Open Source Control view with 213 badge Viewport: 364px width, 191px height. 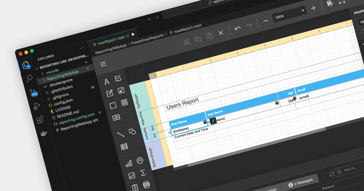click(33, 93)
